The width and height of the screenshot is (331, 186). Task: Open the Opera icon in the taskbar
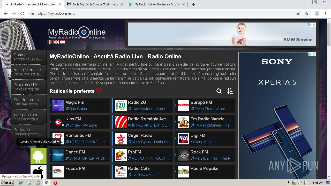coord(55,183)
